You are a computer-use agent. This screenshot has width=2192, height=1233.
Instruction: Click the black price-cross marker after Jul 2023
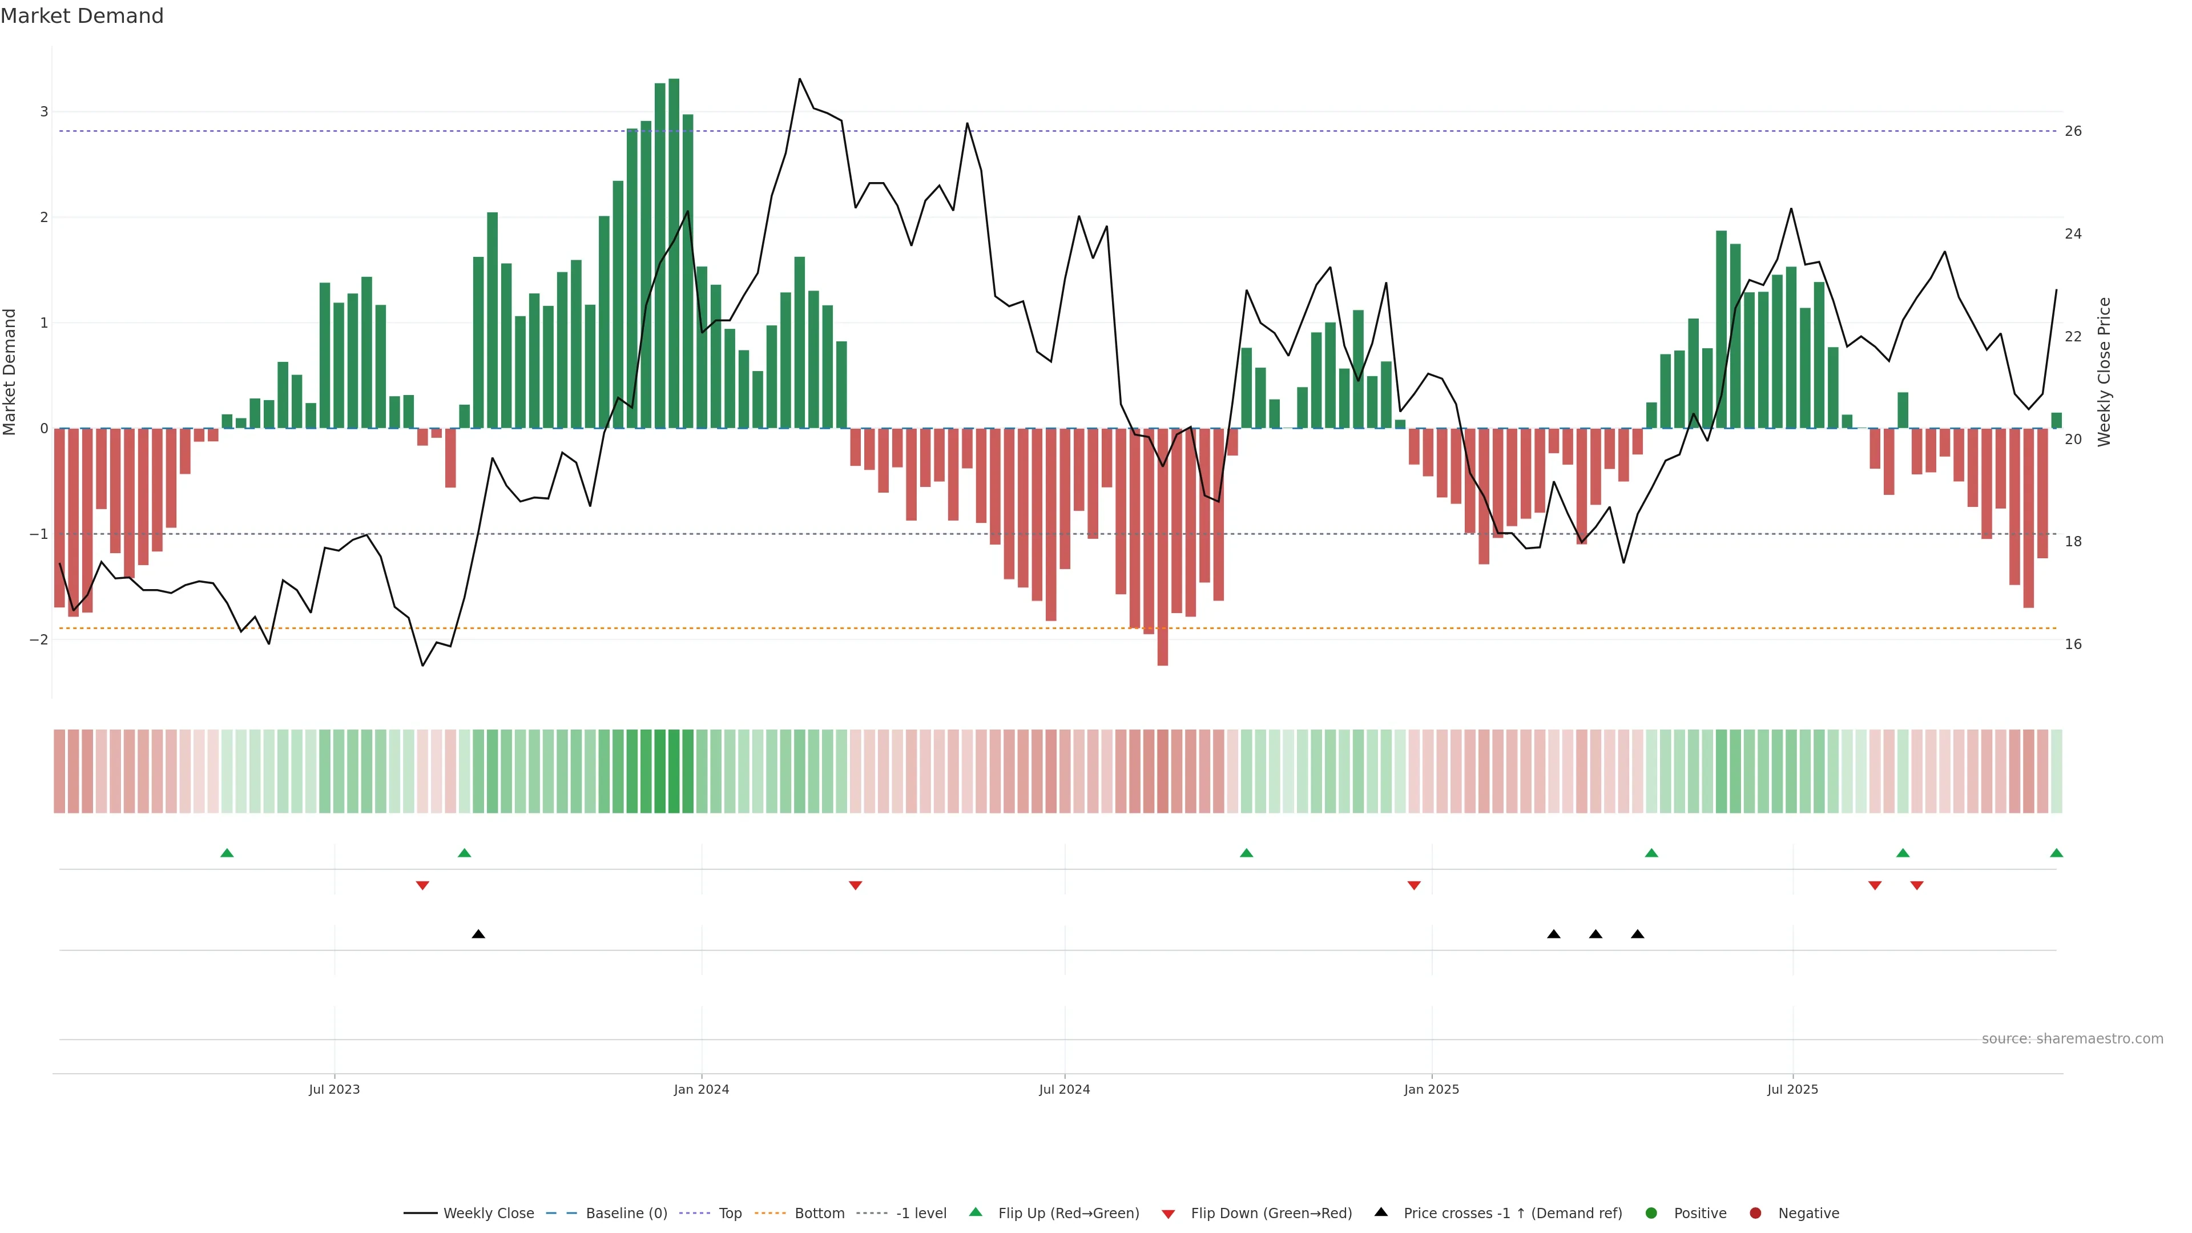coord(478,934)
